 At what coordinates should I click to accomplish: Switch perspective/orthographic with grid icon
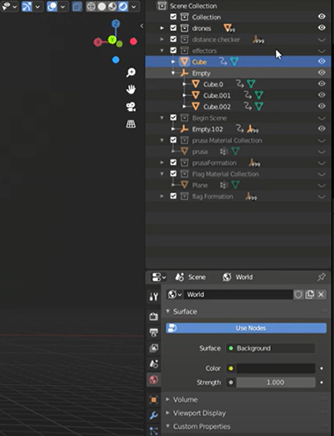tap(131, 124)
